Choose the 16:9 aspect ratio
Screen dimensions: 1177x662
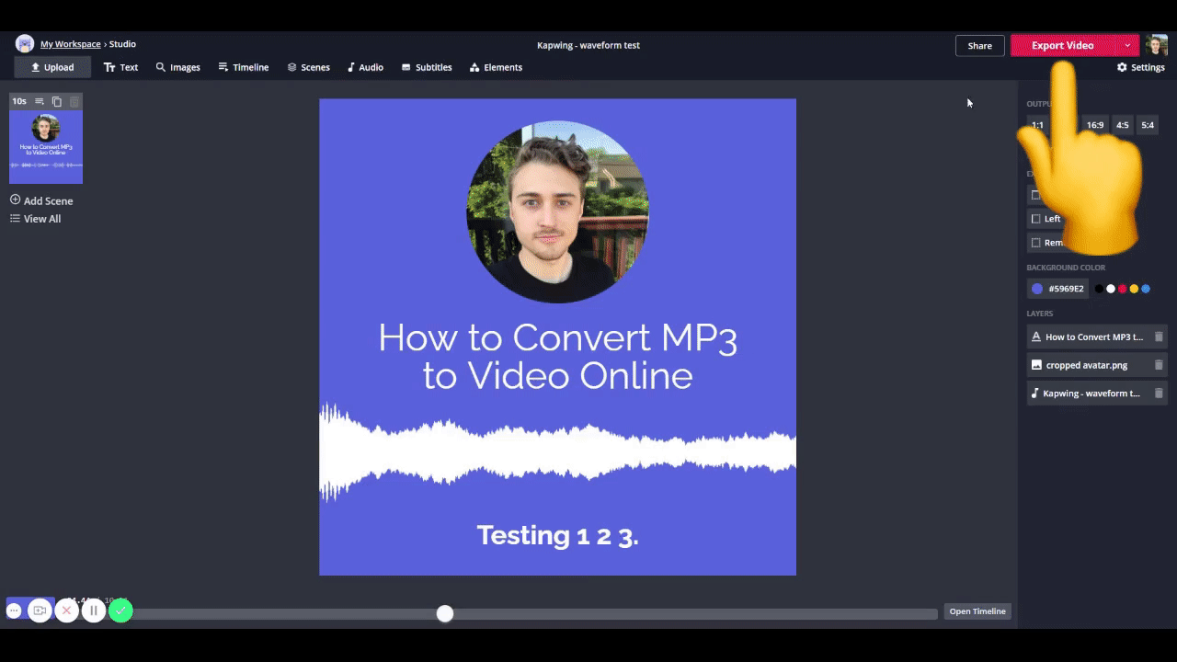pos(1094,125)
